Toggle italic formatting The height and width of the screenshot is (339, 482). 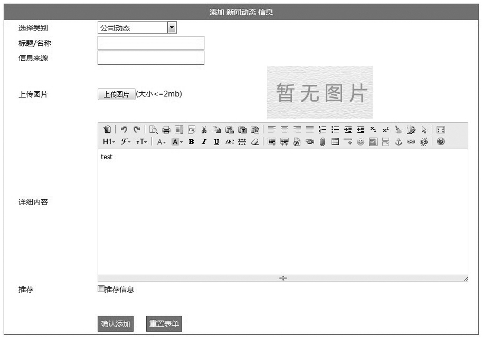(204, 141)
